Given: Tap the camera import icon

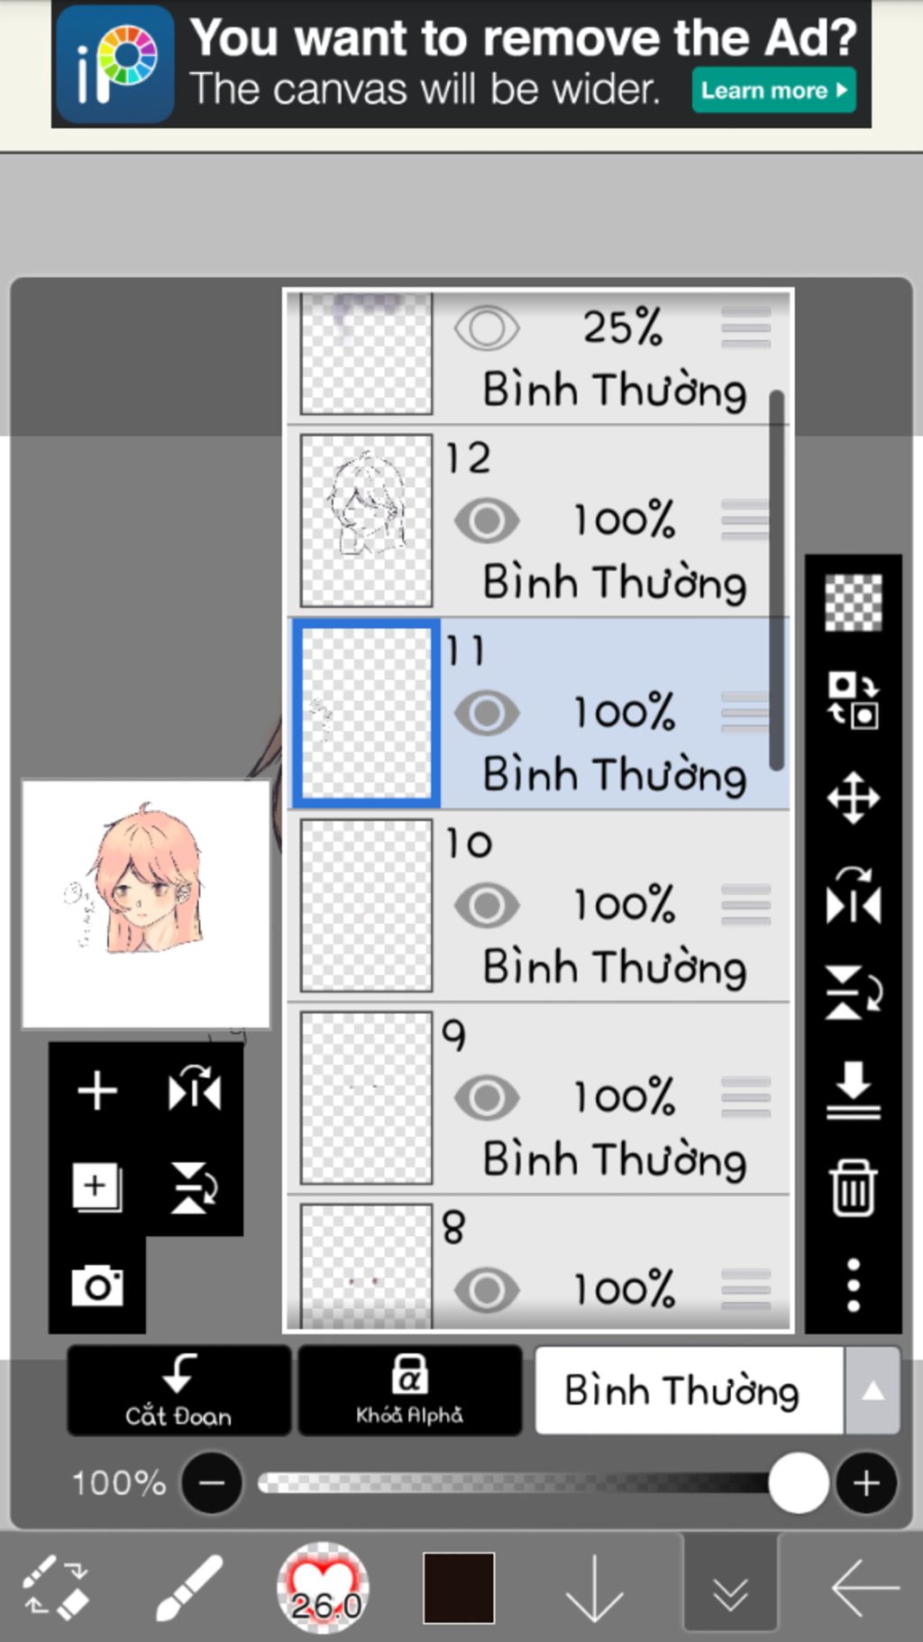Looking at the screenshot, I should click(x=97, y=1285).
